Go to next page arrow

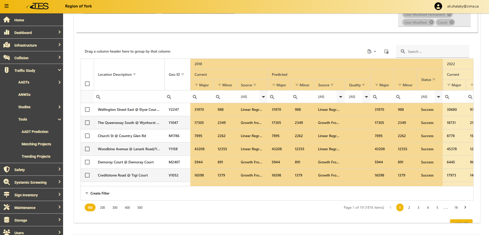pyautogui.click(x=465, y=207)
